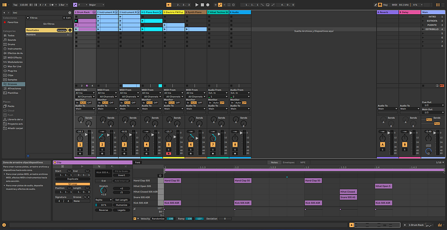Click the transport Record button
The image size is (447, 230).
[208, 4]
